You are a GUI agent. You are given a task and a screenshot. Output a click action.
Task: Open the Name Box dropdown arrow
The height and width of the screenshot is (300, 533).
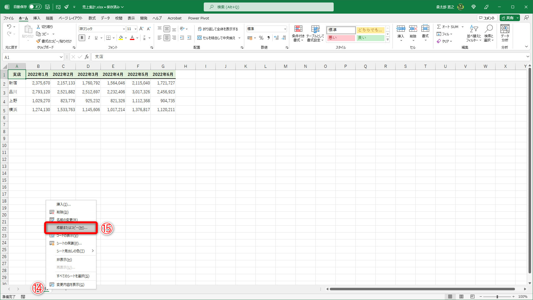[61, 57]
